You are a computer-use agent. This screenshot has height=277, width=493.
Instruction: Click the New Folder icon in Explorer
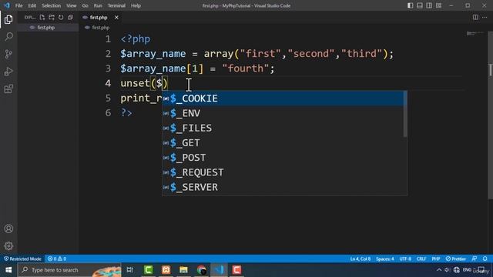pyautogui.click(x=52, y=18)
